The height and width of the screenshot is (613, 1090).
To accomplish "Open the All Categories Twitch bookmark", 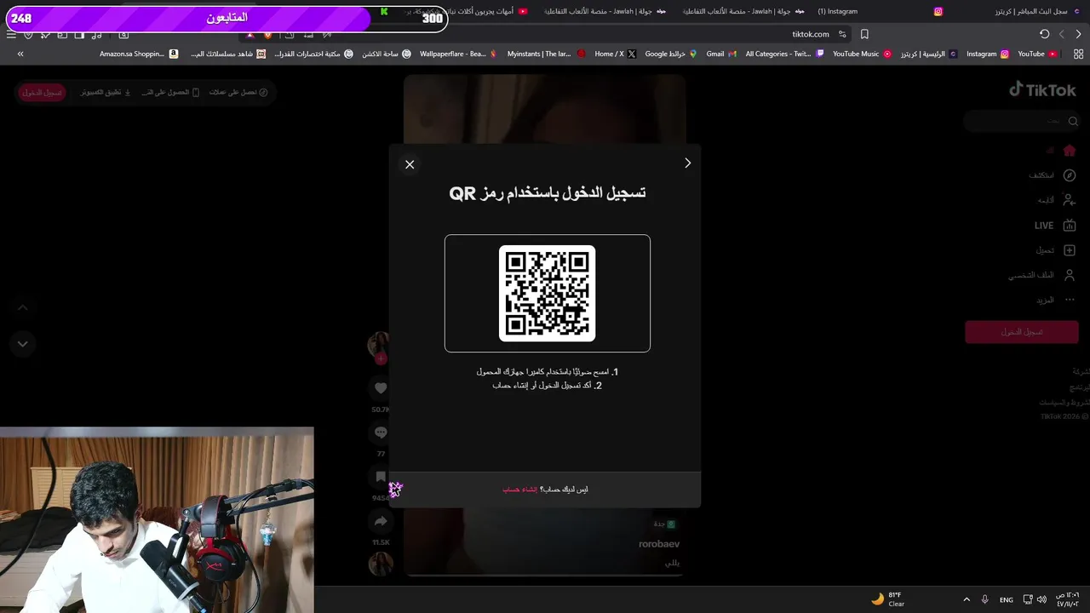I will [784, 54].
